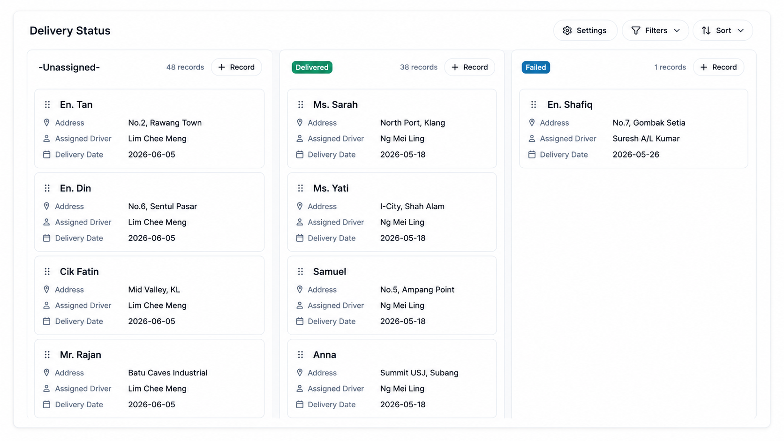
Task: Select the Failed status tag
Action: point(535,67)
